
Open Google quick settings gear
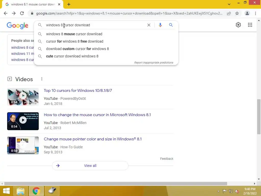pos(238,25)
